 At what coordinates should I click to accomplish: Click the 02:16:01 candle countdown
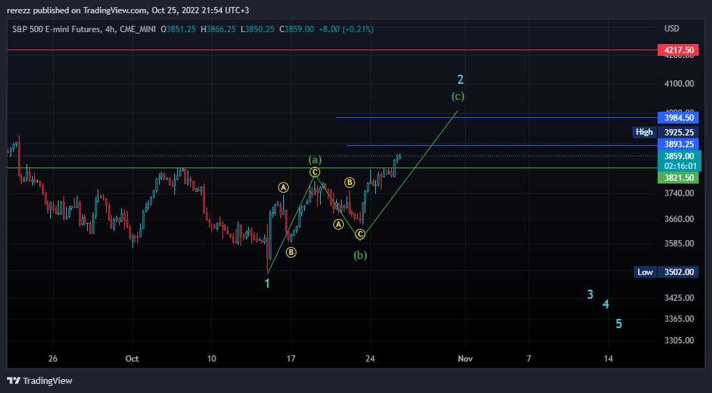click(680, 166)
